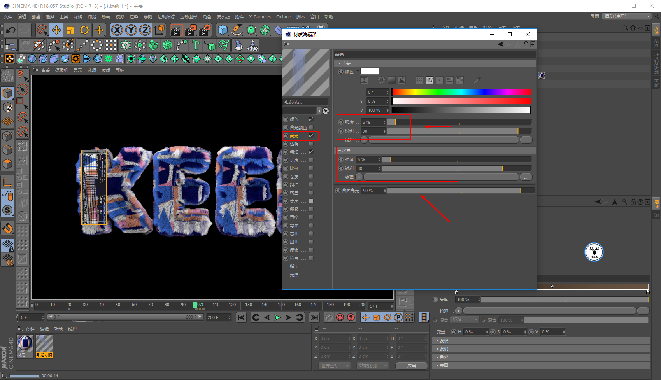Toggle the X axis lock icon

pyautogui.click(x=117, y=30)
